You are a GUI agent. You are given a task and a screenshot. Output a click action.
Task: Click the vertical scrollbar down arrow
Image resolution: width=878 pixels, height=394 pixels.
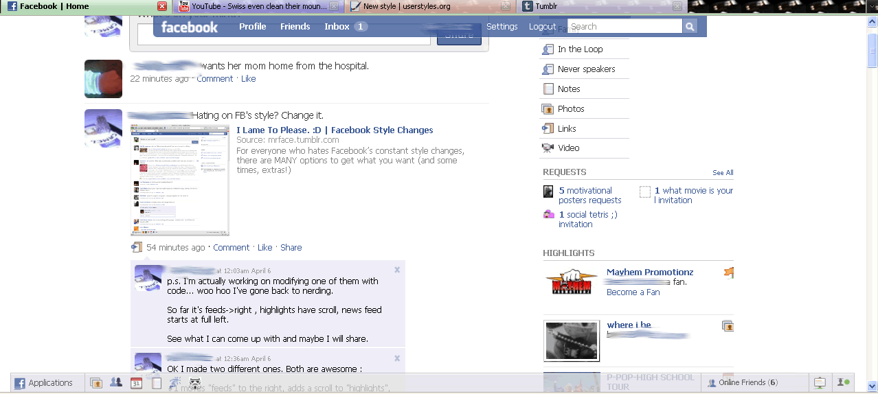872,388
